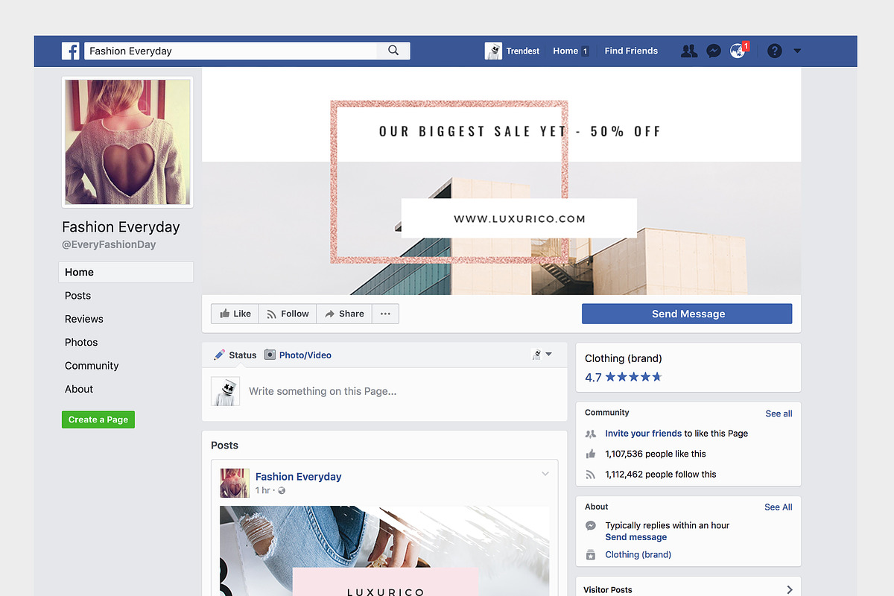Open the Quick Help question mark icon
This screenshot has width=894, height=596.
pos(775,51)
